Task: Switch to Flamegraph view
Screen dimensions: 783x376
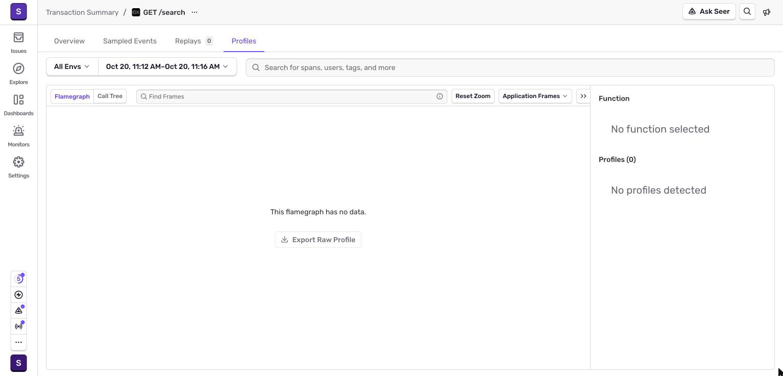Action: point(72,97)
